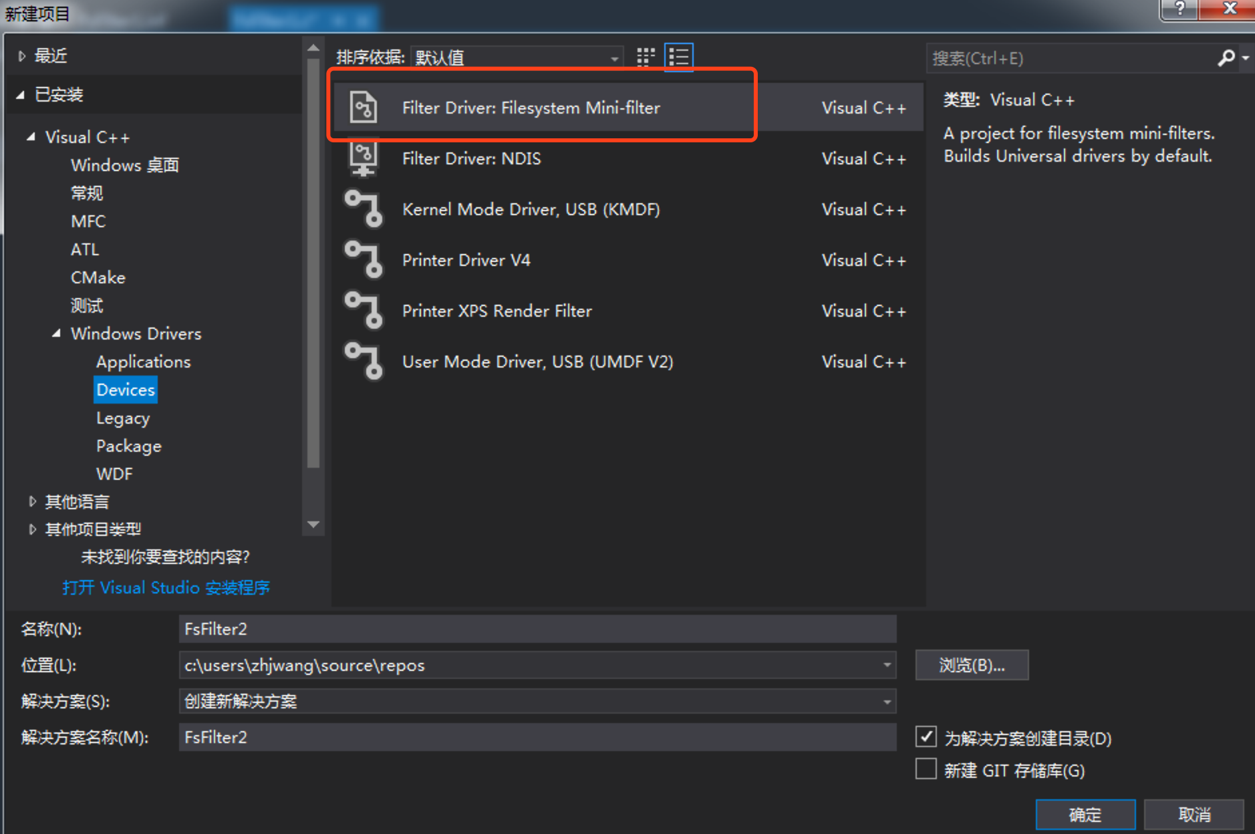Open the 排序依据 默认值 dropdown

pos(518,58)
